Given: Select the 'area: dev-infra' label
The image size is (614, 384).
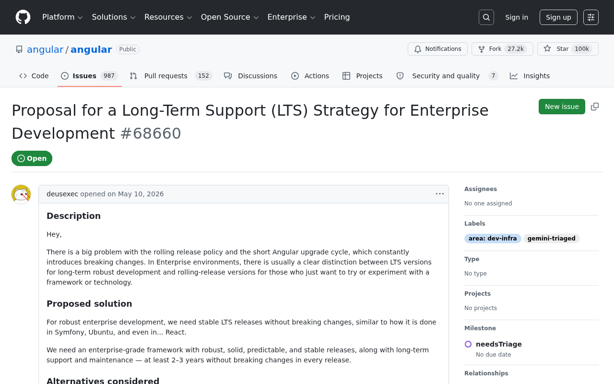Looking at the screenshot, I should tap(493, 239).
